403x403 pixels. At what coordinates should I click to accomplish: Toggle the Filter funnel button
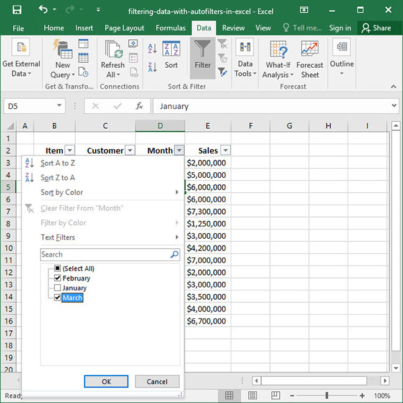[203, 58]
